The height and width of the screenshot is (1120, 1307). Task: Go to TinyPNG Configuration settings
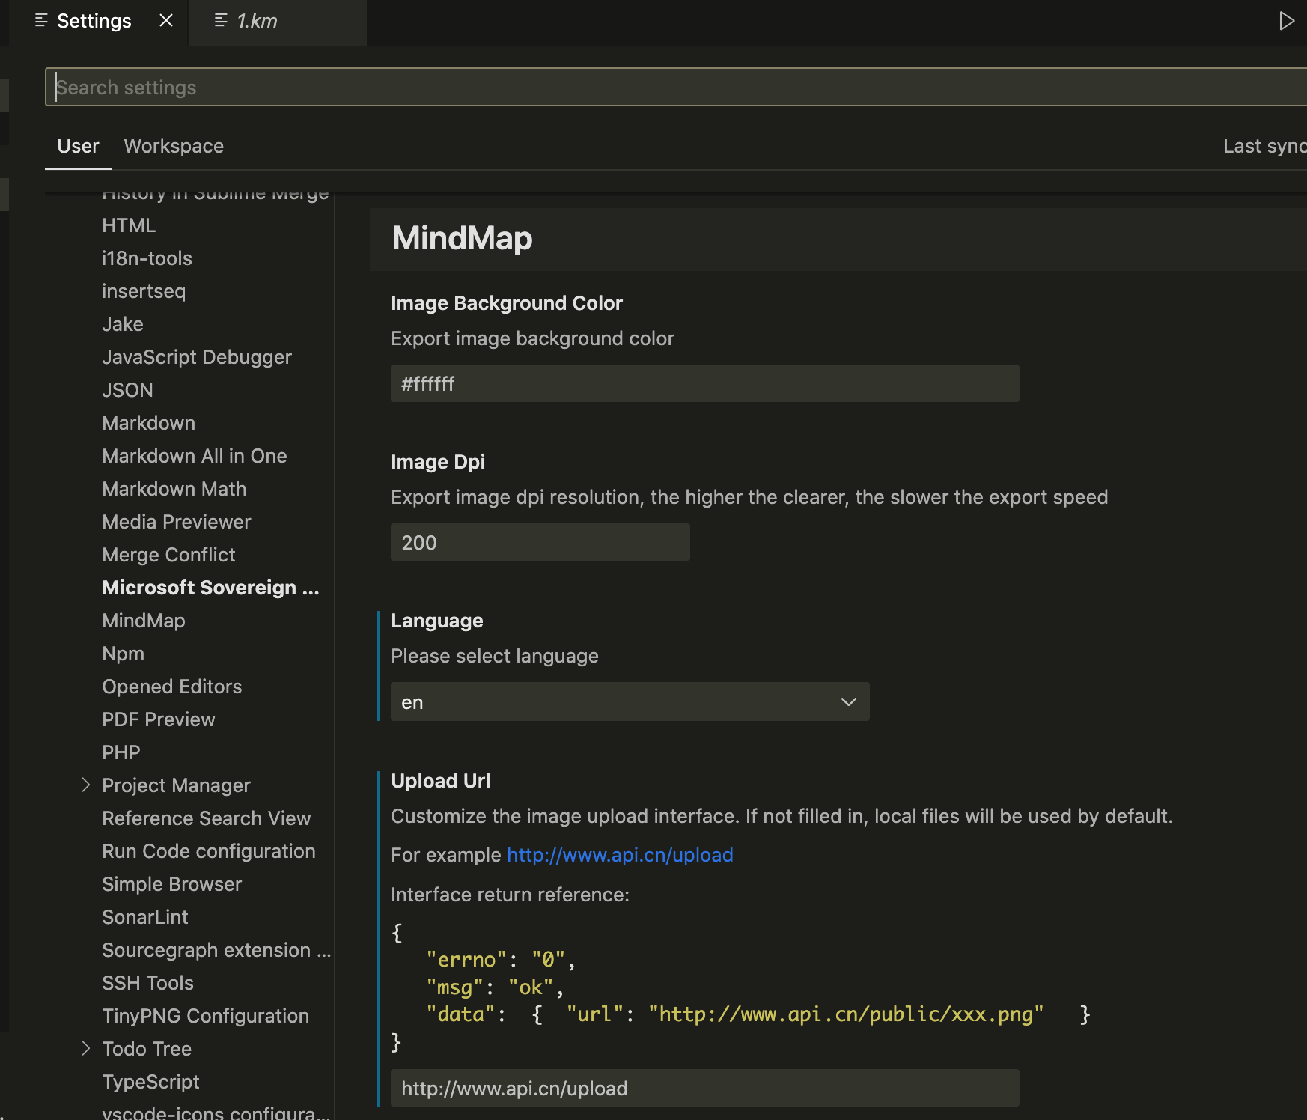[205, 1016]
